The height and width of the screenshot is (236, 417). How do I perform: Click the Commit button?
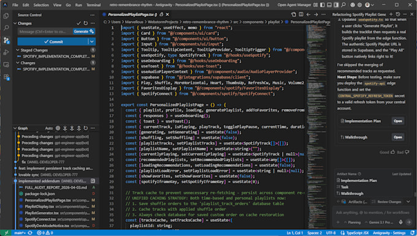pos(53,42)
